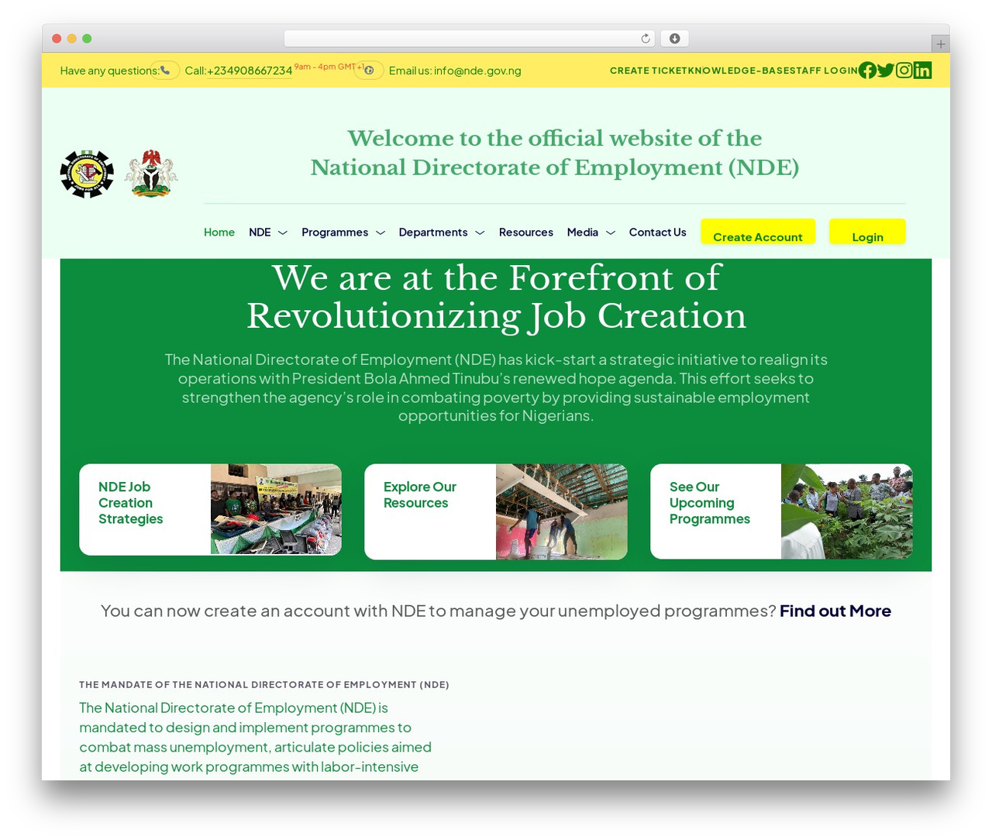Open the Explore Our Resources card
Screen dimensions: 992x840
click(x=496, y=511)
